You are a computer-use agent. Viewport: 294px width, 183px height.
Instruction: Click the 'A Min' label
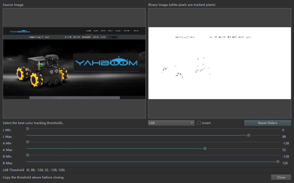point(7,143)
